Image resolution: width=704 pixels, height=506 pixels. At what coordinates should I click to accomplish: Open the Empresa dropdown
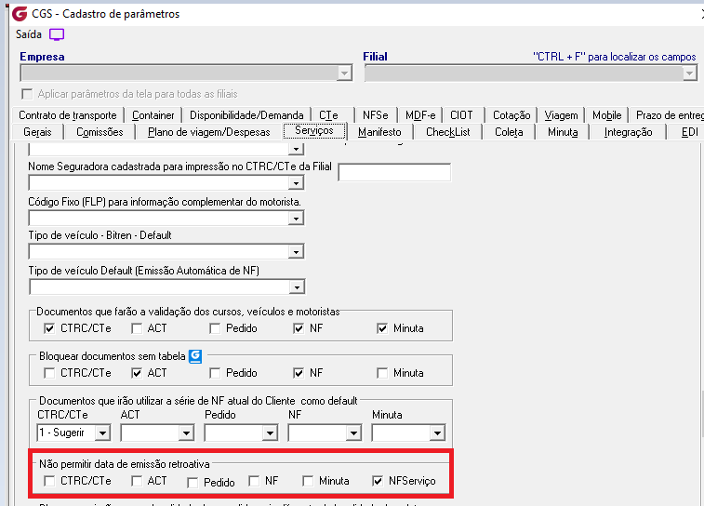(344, 73)
